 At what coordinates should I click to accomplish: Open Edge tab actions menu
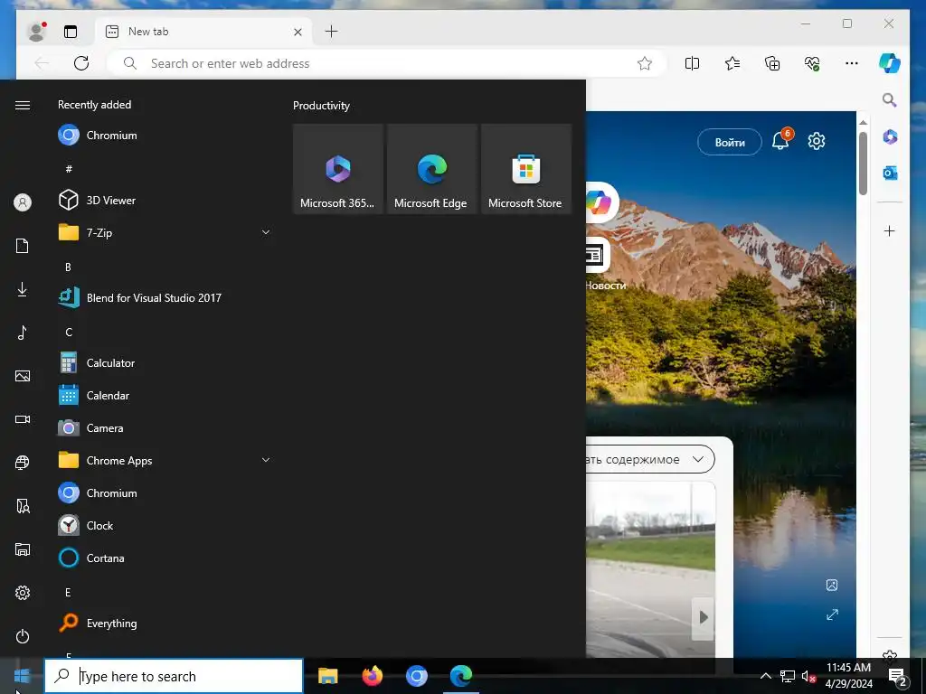coord(71,32)
